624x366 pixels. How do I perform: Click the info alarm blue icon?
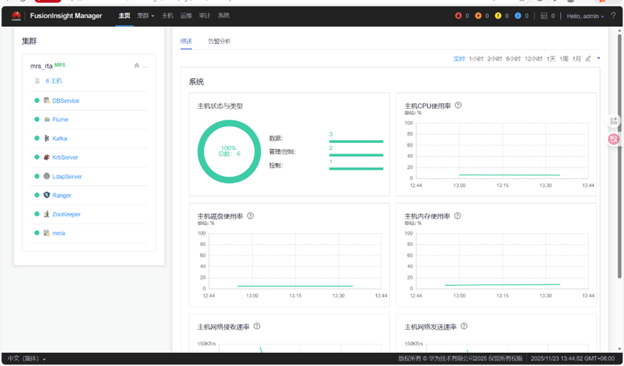click(518, 16)
